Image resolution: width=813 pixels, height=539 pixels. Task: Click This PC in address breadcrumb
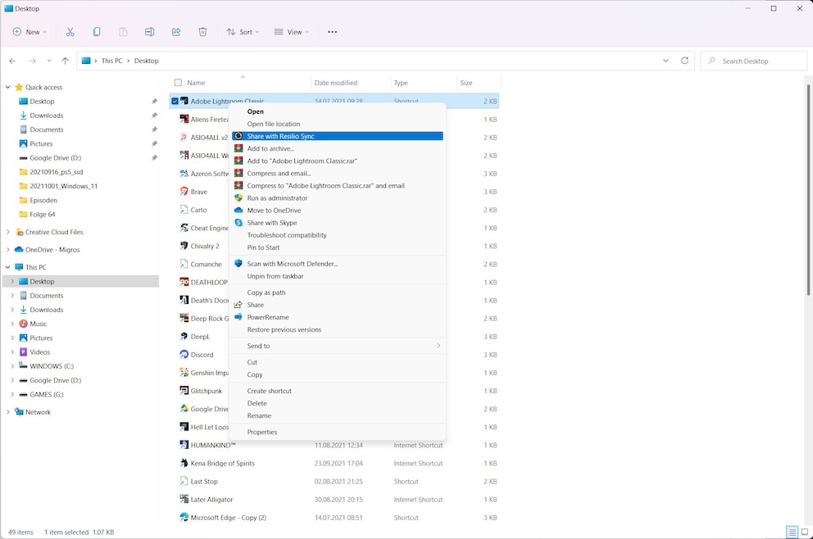(112, 61)
